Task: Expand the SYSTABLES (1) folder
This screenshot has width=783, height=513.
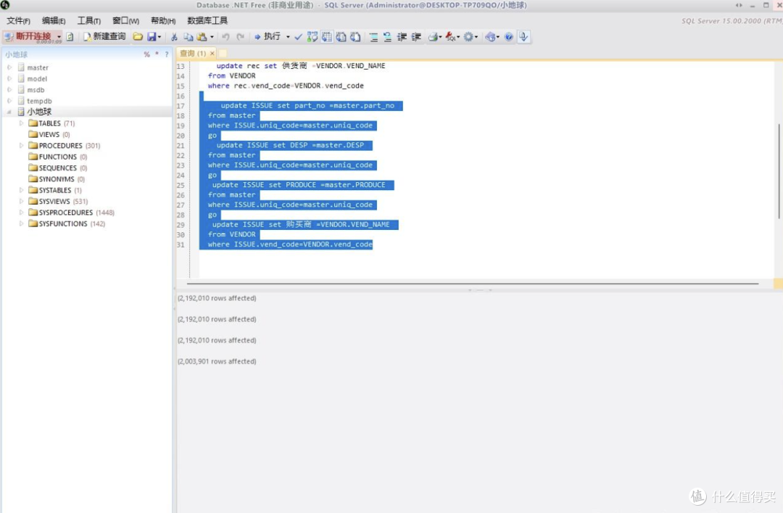Action: coord(22,190)
